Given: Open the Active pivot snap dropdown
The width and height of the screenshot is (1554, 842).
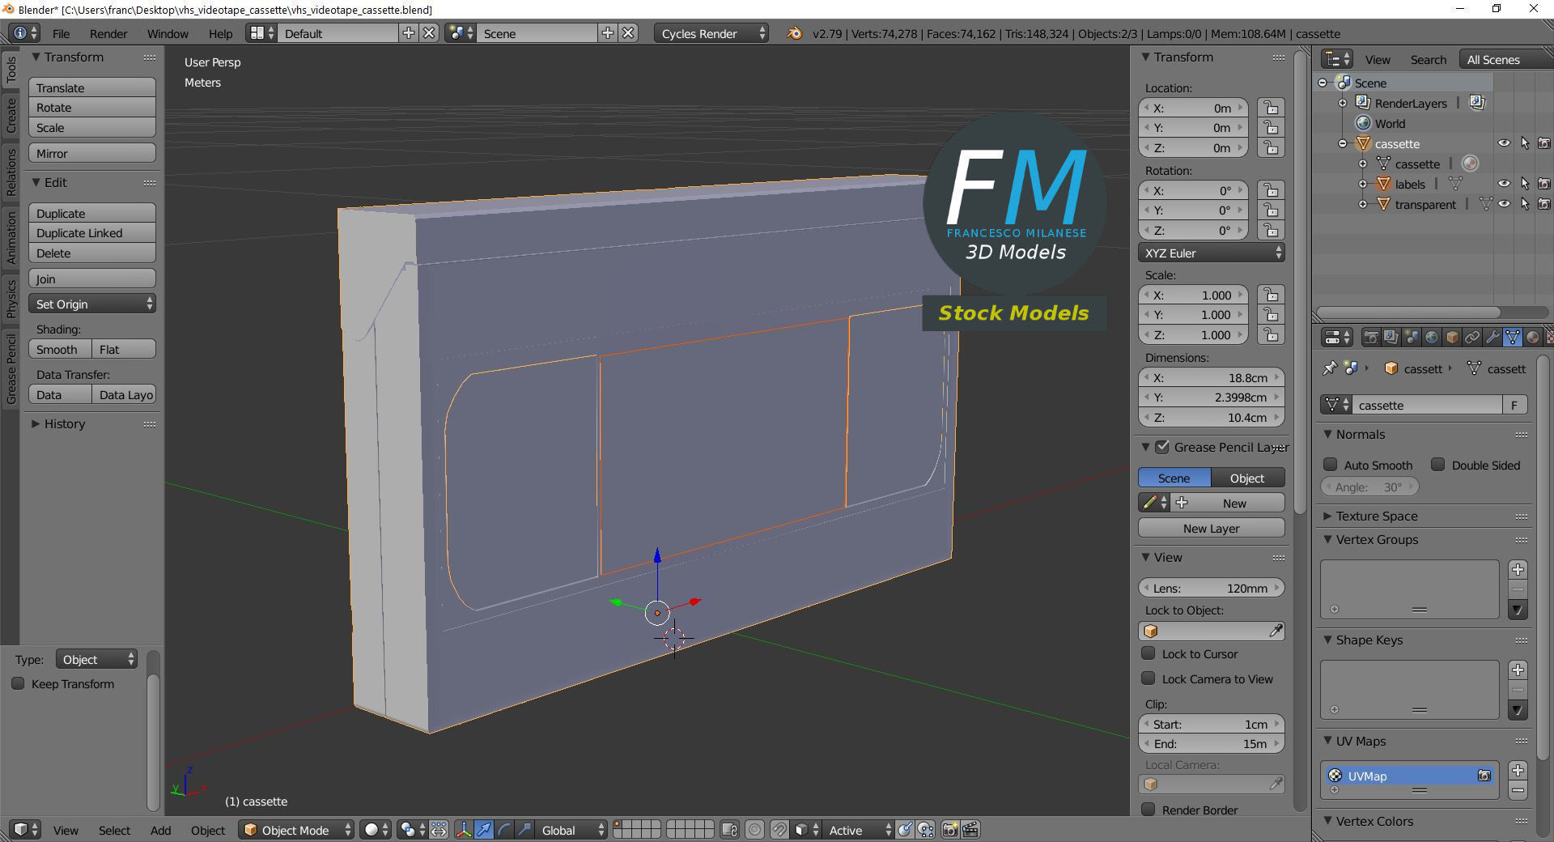Looking at the screenshot, I should (860, 830).
